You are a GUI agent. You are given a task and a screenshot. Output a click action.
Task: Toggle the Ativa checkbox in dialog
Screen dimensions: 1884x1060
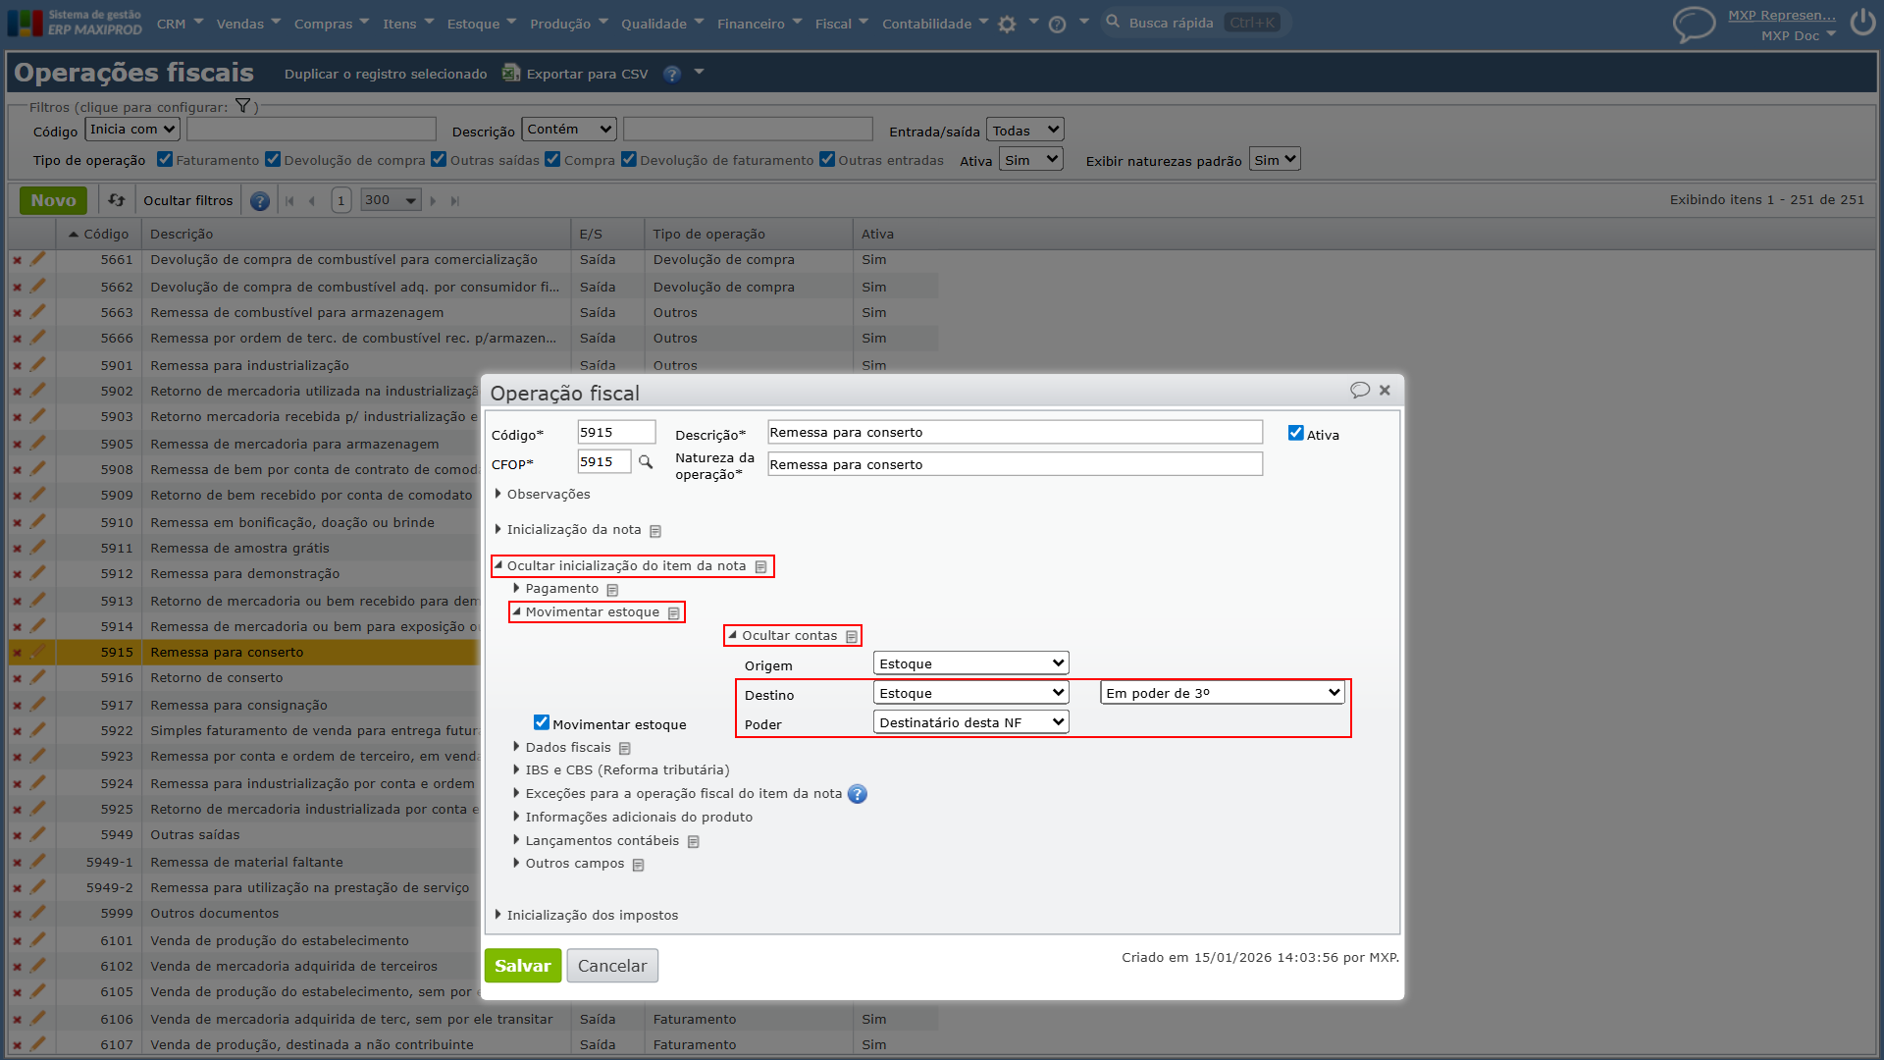tap(1295, 433)
